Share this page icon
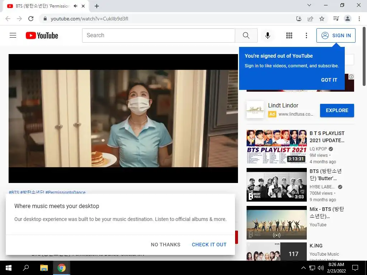This screenshot has width=367, height=275. tap(310, 19)
